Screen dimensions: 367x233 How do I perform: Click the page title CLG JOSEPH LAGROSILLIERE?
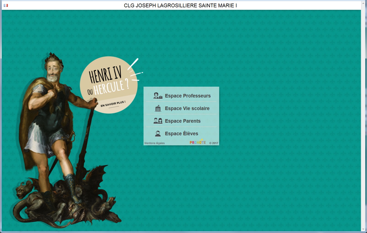180,6
